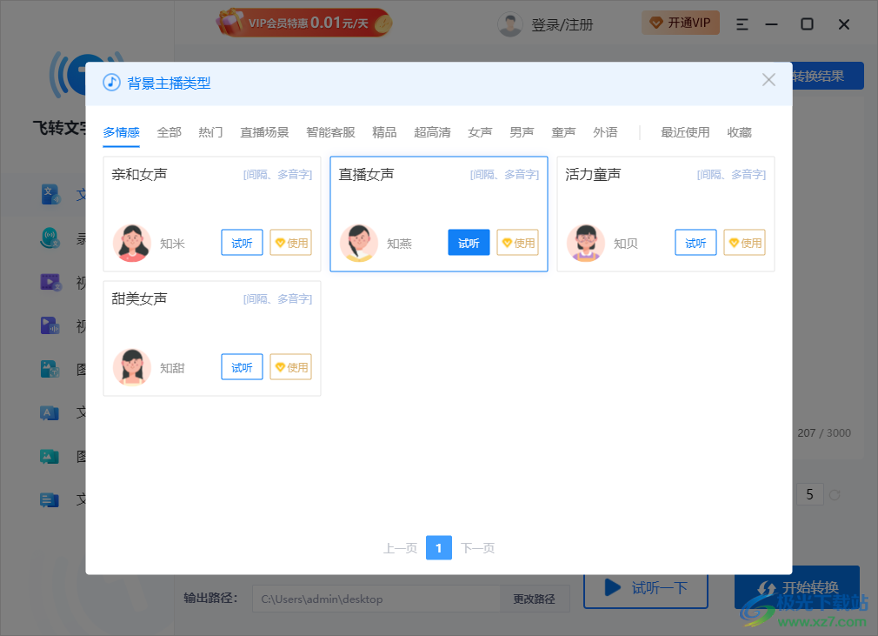This screenshot has height=636, width=878.
Task: Show the 女声 voices tab
Action: pyautogui.click(x=480, y=133)
